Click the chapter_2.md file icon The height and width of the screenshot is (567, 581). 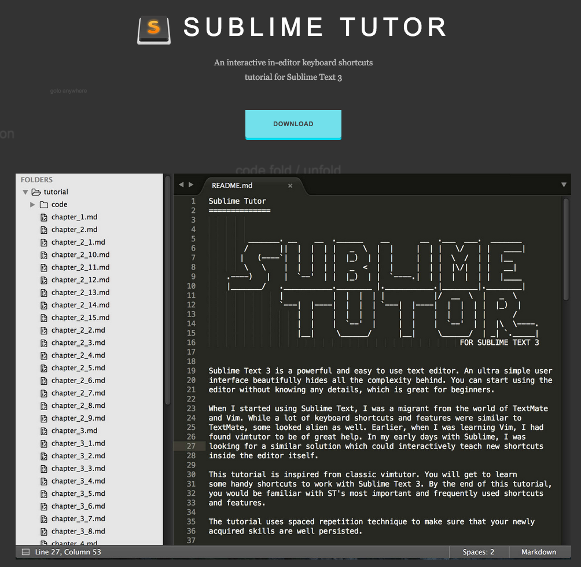coord(44,230)
